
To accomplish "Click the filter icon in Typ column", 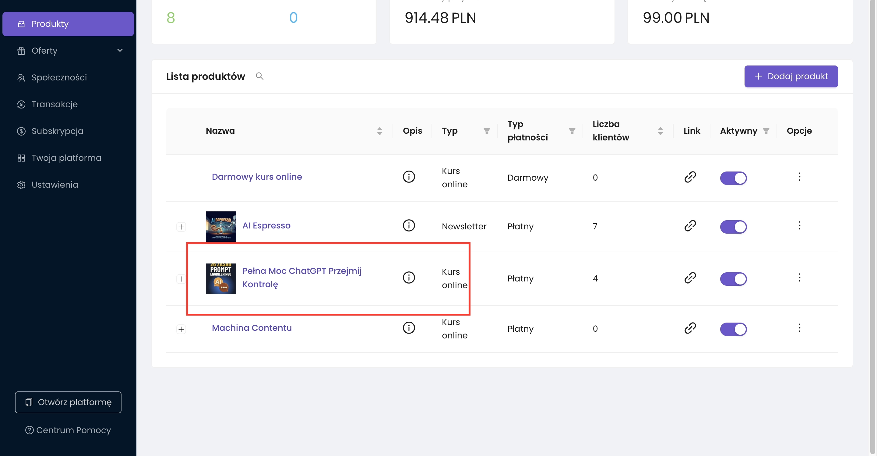I will tap(487, 131).
